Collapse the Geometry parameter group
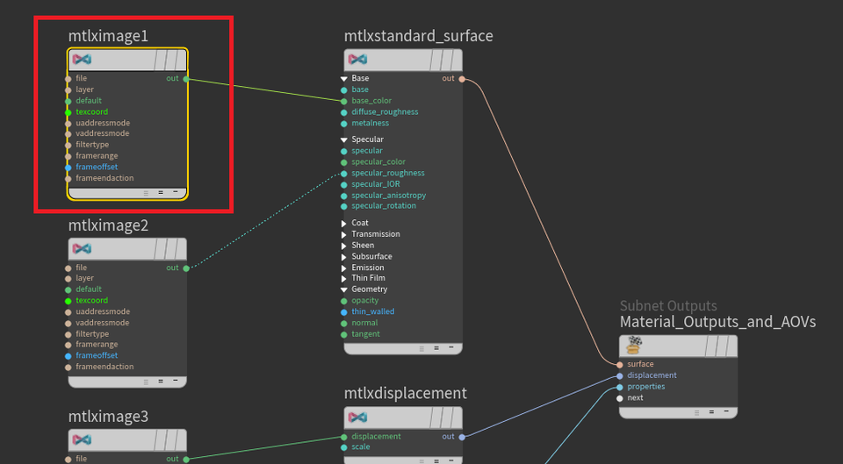843x464 pixels. [344, 289]
